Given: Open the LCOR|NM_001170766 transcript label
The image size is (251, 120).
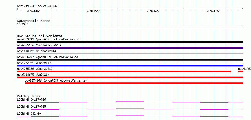Looking at the screenshot, I should coord(31,100).
